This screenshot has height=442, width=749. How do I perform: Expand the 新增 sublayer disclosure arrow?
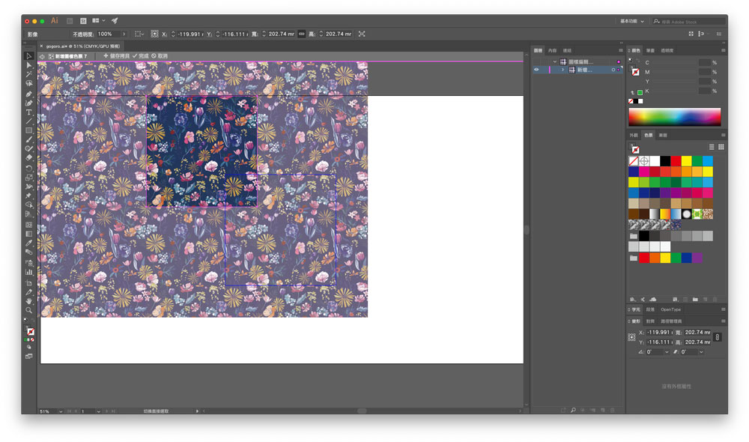(563, 70)
